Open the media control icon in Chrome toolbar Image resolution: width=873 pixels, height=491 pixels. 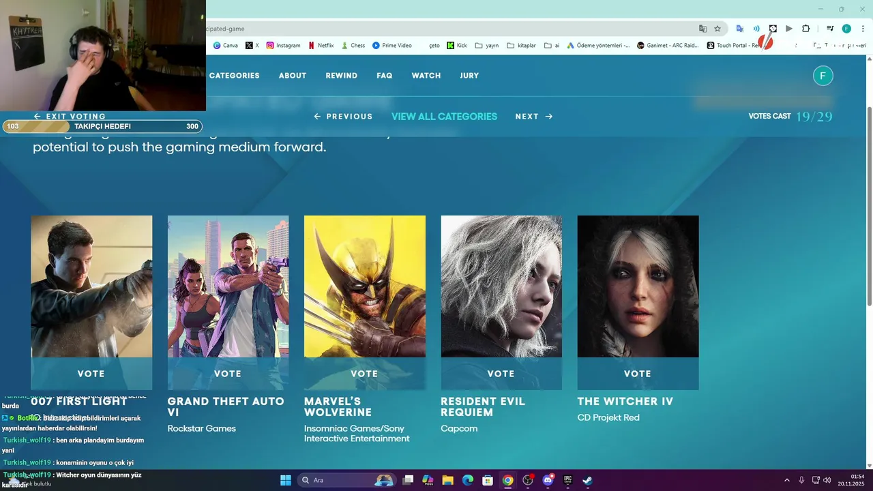[830, 29]
